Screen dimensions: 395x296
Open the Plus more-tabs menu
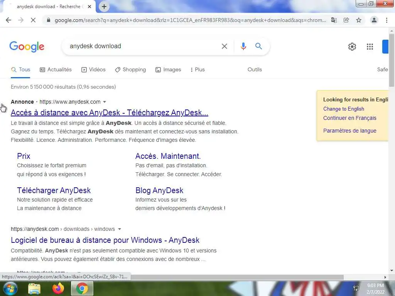click(198, 70)
